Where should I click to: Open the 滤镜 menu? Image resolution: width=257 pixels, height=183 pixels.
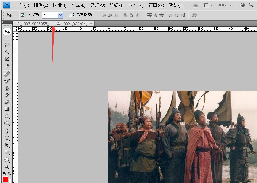tap(117, 5)
